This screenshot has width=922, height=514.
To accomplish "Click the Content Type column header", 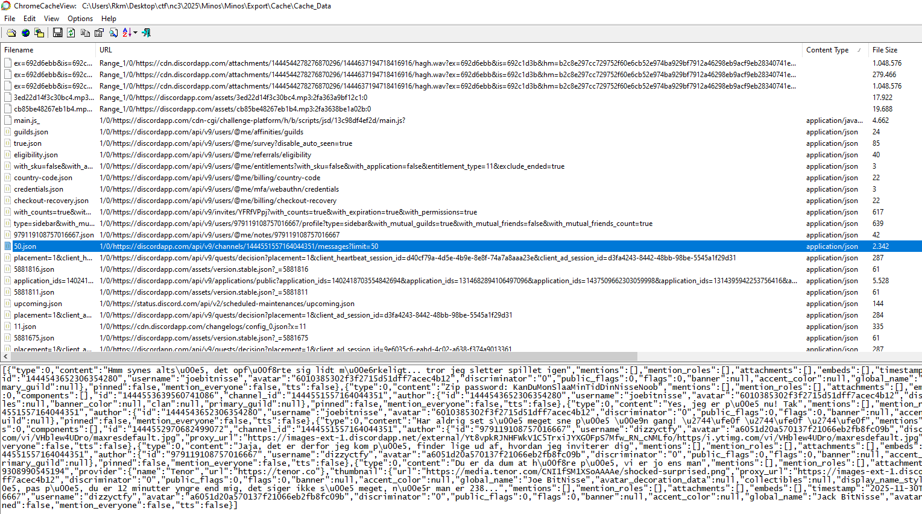I will [x=827, y=50].
